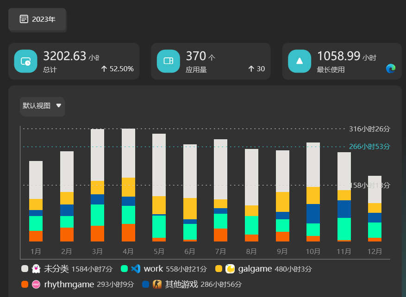Click the clock icon on total hours card

pos(25,61)
